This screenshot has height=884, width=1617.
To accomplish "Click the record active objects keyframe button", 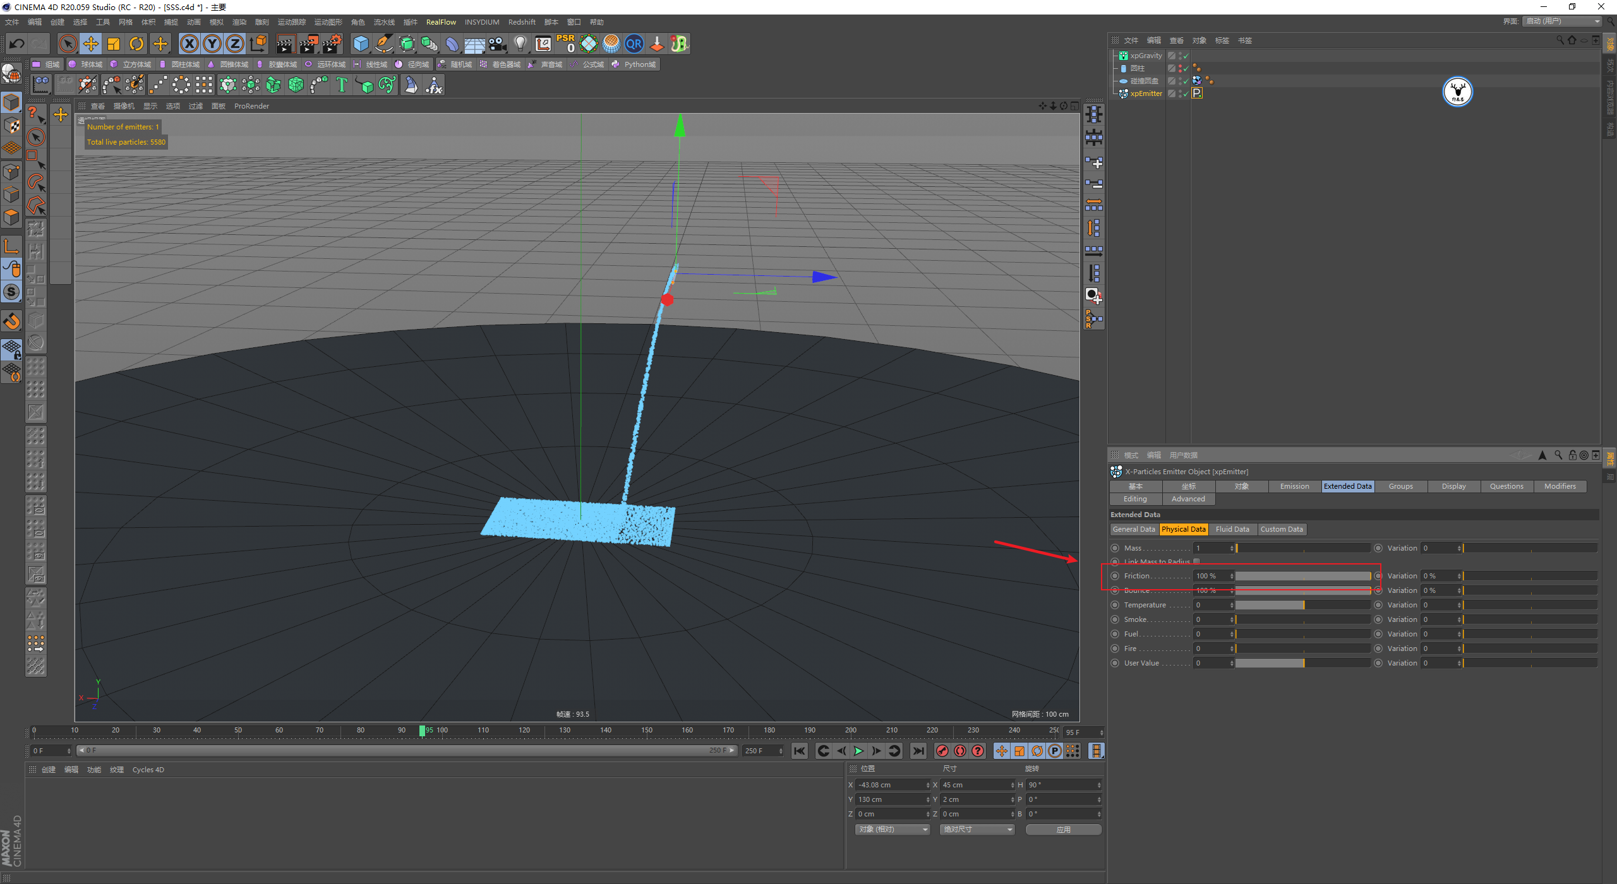I will point(942,751).
